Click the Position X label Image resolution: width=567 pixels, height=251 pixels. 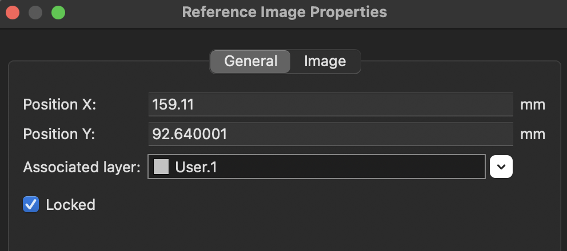click(x=59, y=104)
